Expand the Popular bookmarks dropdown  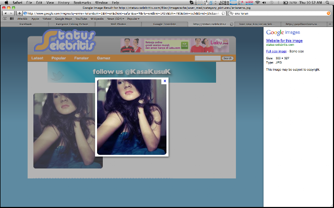tap(133, 19)
